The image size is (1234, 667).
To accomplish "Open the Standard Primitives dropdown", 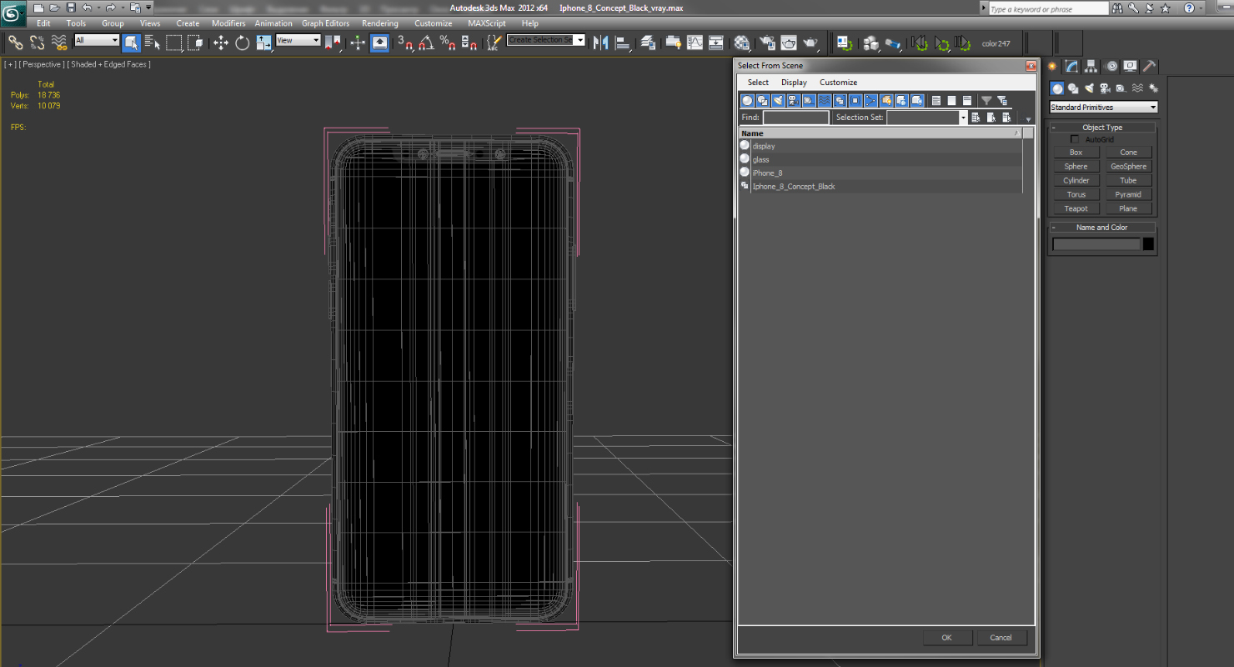I will tap(1103, 108).
